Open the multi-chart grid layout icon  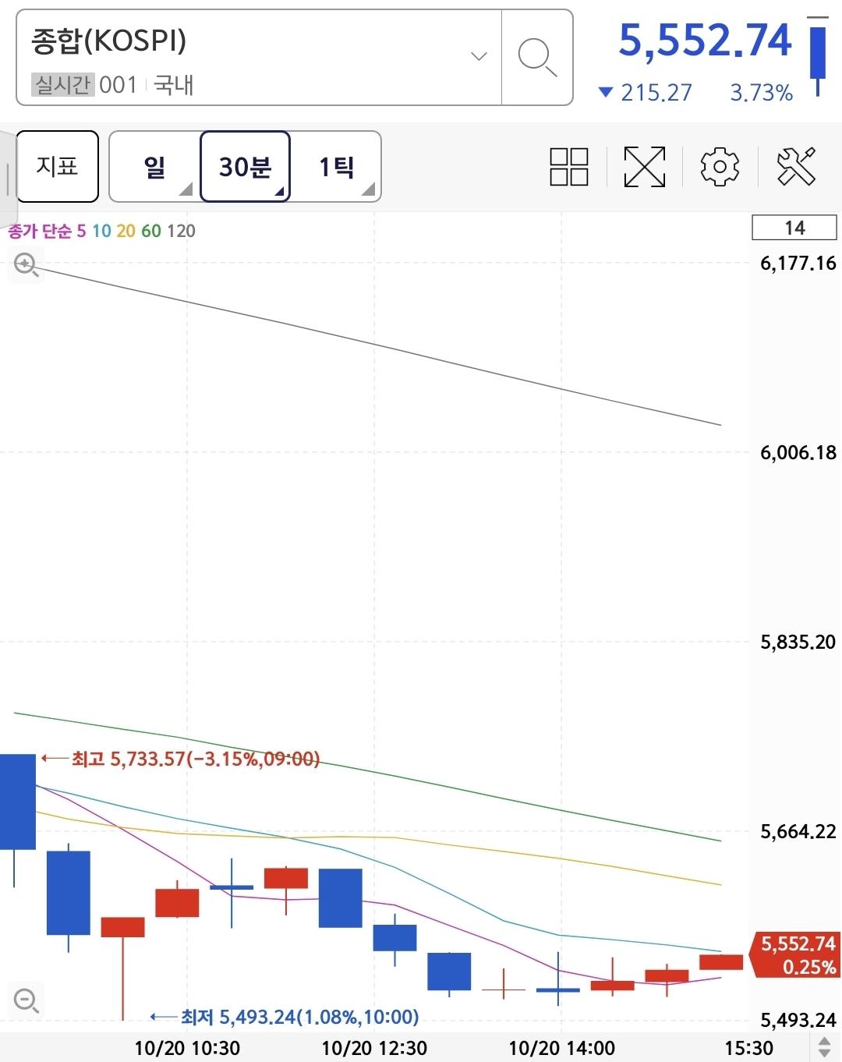tap(569, 166)
